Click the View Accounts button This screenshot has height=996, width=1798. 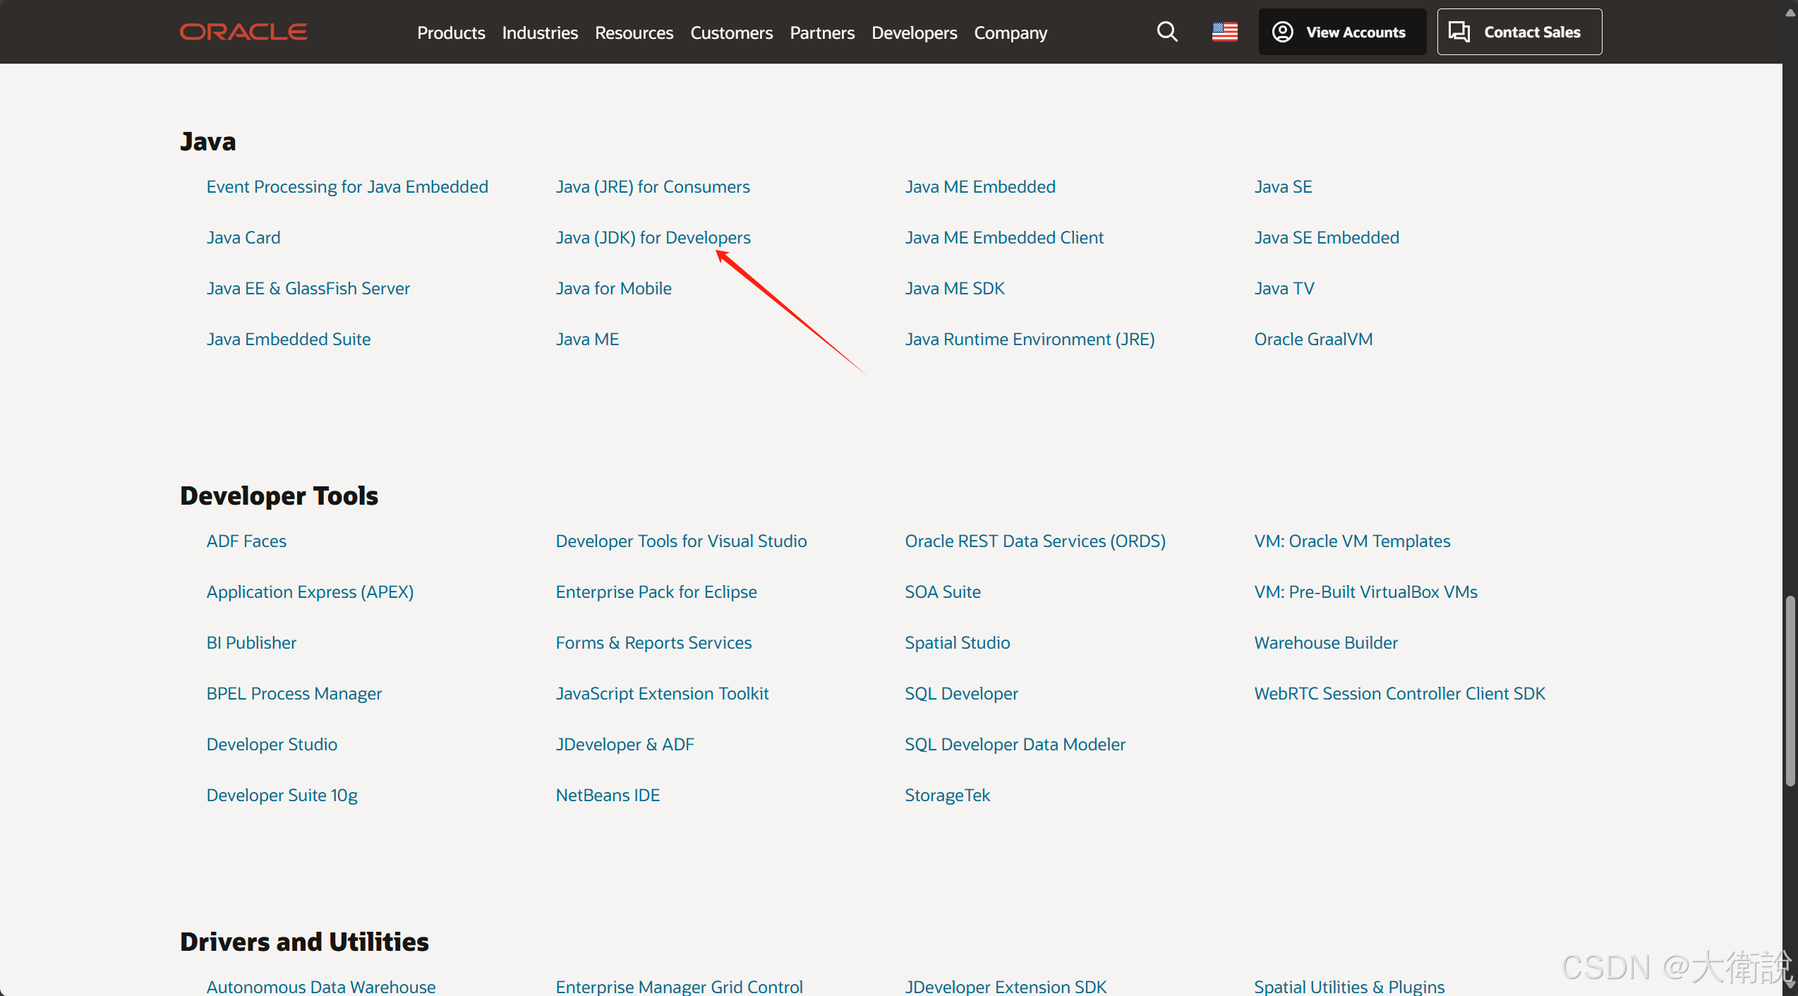point(1341,32)
